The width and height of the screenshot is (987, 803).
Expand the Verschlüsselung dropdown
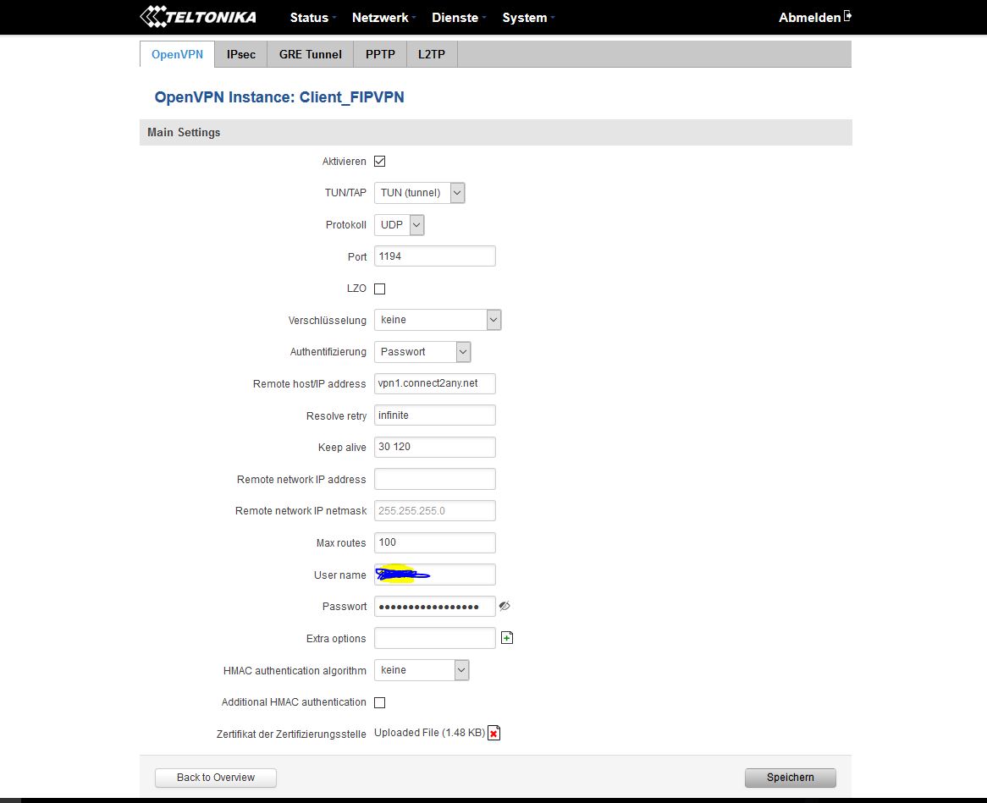pyautogui.click(x=438, y=320)
